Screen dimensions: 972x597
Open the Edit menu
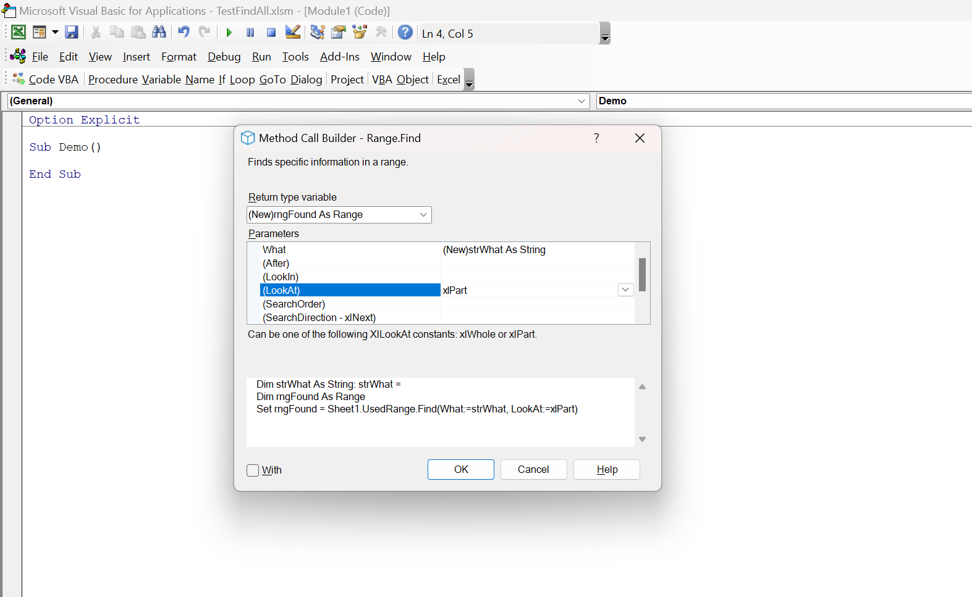[69, 57]
